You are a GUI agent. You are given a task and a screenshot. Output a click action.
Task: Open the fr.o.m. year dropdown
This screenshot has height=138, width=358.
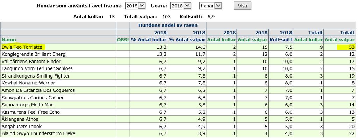135,6
